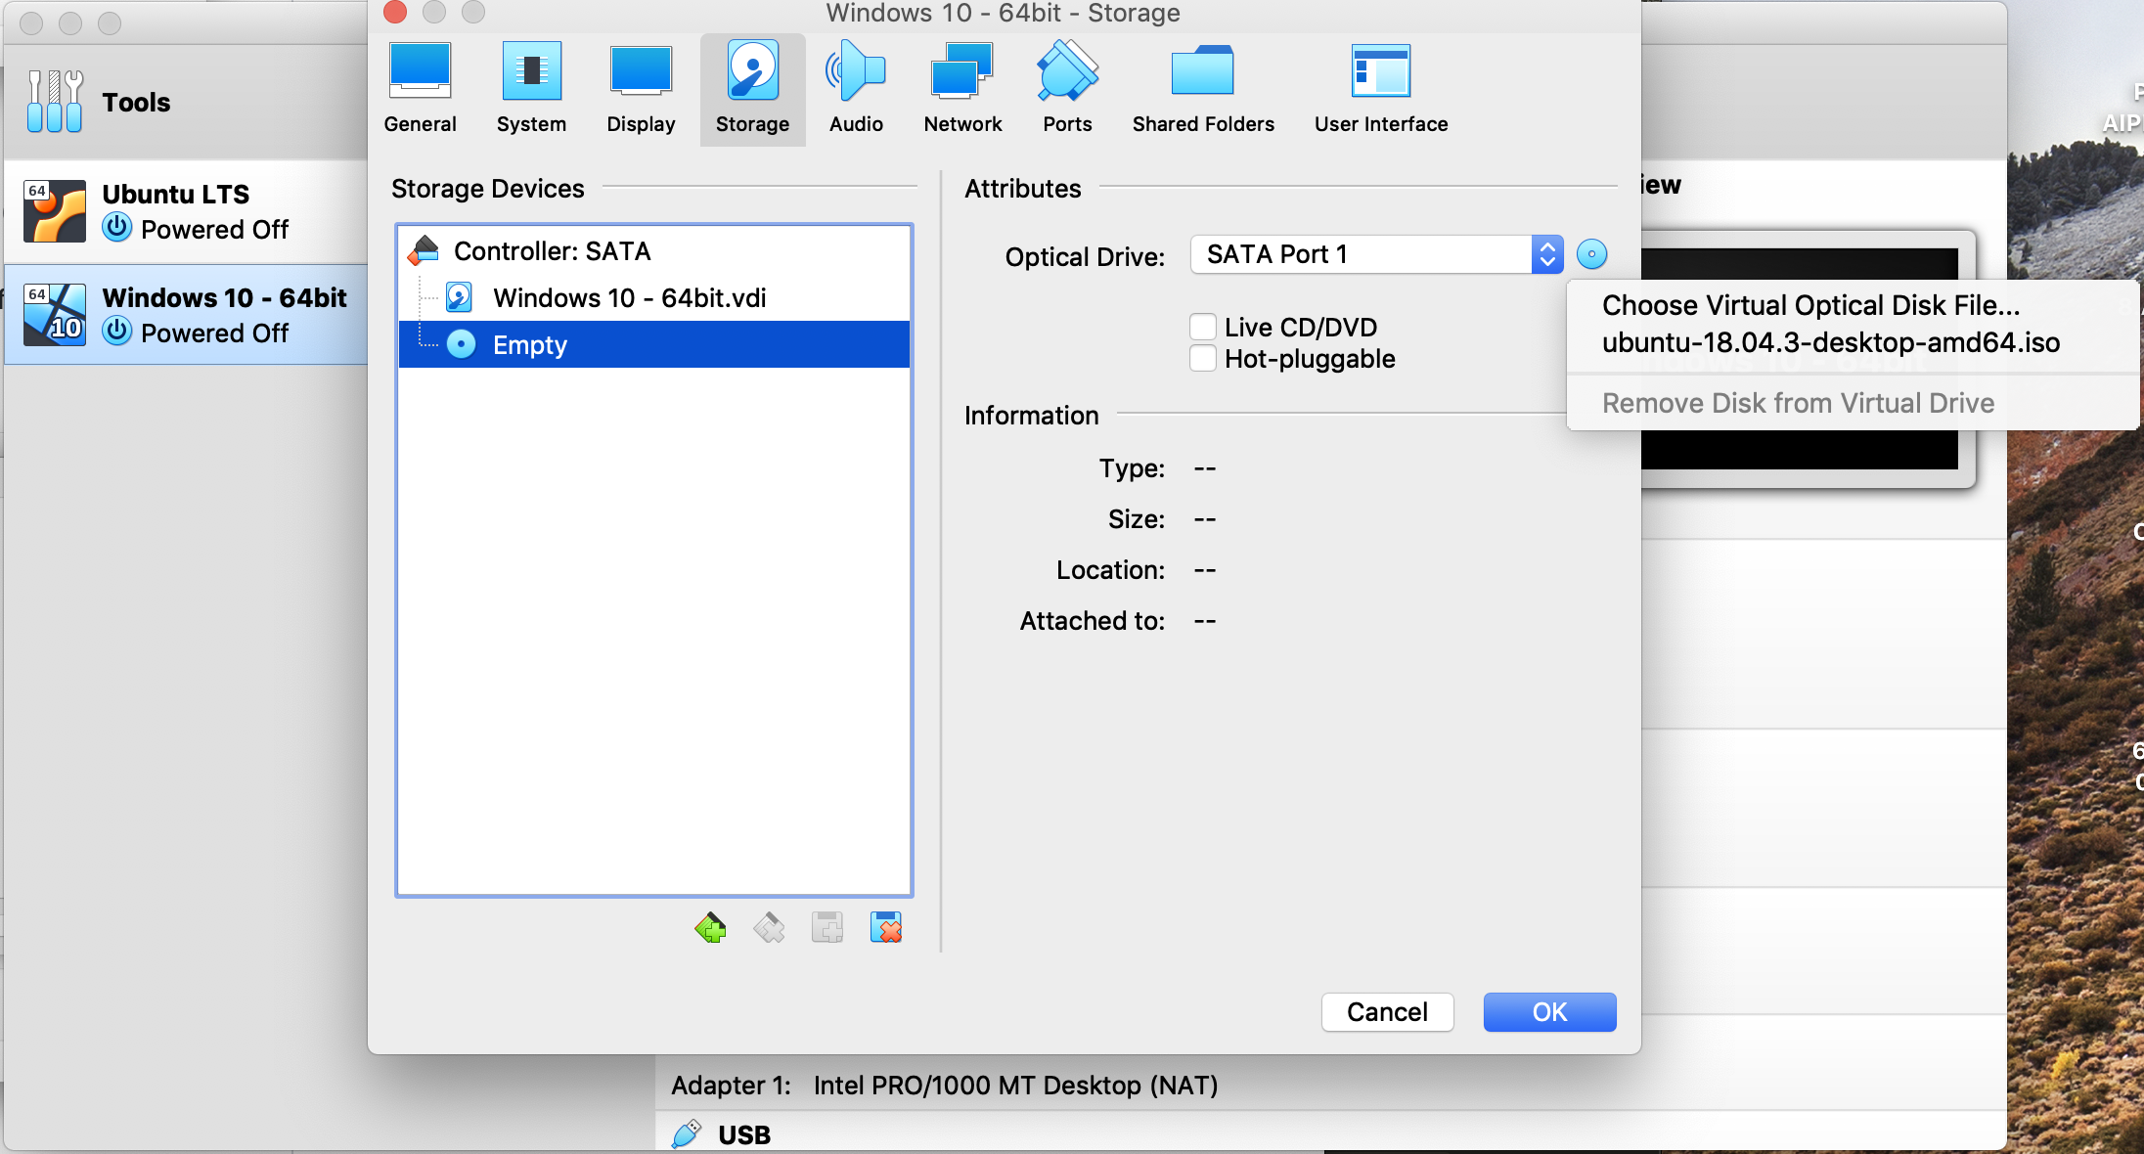Select the Ubuntu LTS virtual machine
The height and width of the screenshot is (1154, 2144).
coord(186,211)
